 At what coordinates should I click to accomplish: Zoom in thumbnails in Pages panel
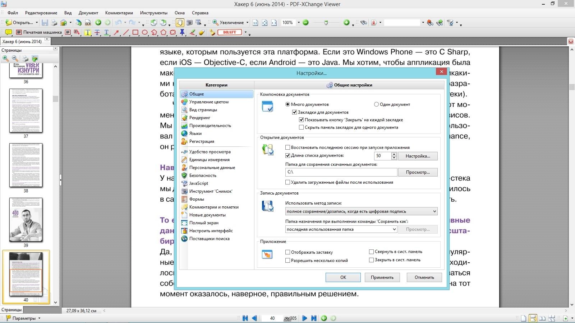click(x=6, y=58)
